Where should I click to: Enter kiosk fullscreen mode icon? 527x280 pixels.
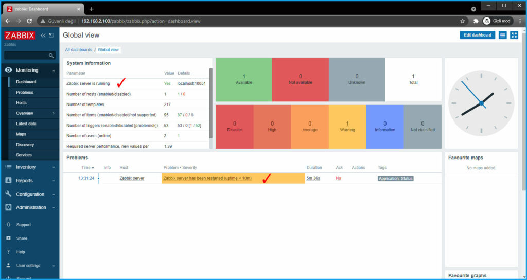coord(514,35)
